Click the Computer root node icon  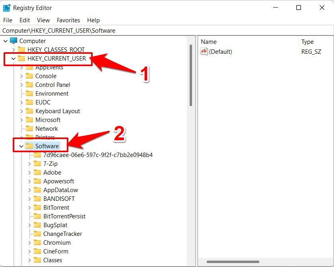pos(14,41)
